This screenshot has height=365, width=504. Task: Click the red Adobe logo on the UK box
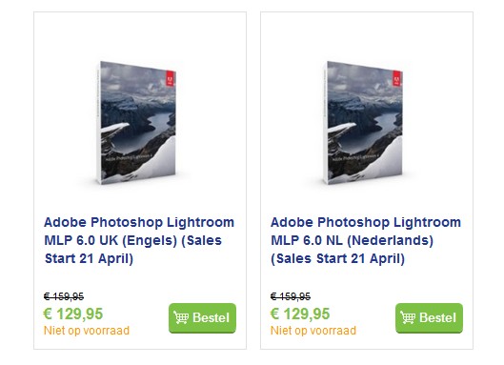click(170, 78)
